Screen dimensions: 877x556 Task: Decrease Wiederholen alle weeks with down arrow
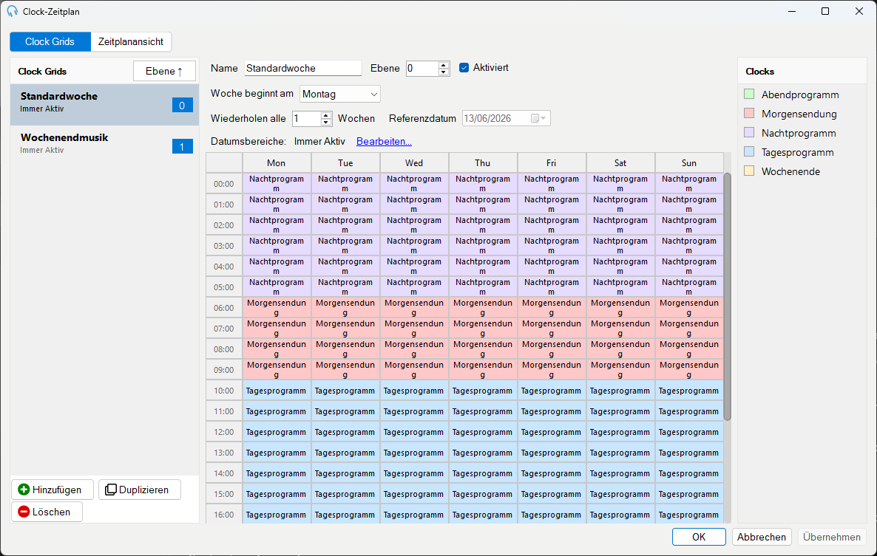click(326, 122)
